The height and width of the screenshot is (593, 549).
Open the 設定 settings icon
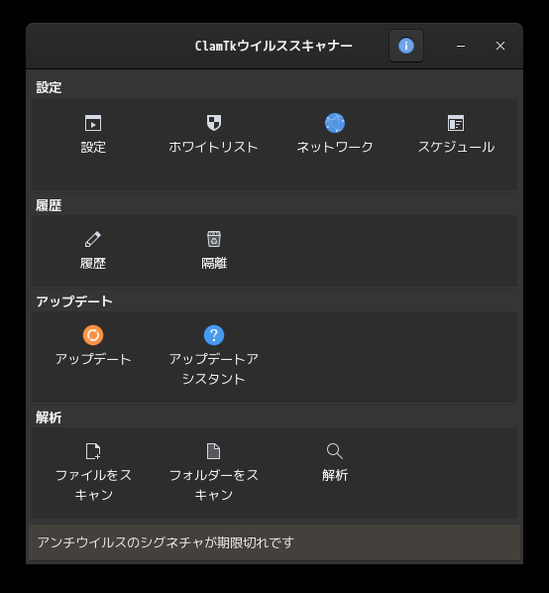click(x=93, y=123)
